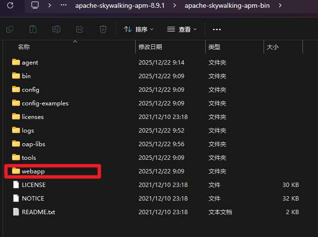Click the 大小 column header
Viewport: 318px width, 237px height.
point(272,47)
